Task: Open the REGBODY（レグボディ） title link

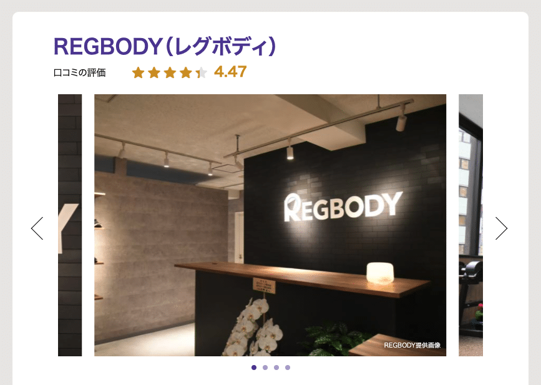Action: pos(165,46)
